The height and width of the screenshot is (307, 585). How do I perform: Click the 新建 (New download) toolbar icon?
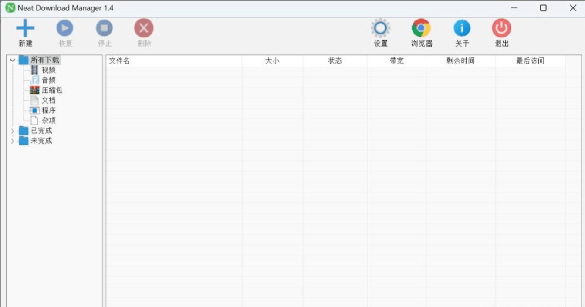[25, 27]
